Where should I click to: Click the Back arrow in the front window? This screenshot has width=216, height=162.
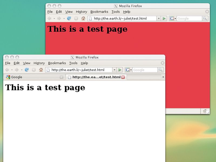(7, 70)
